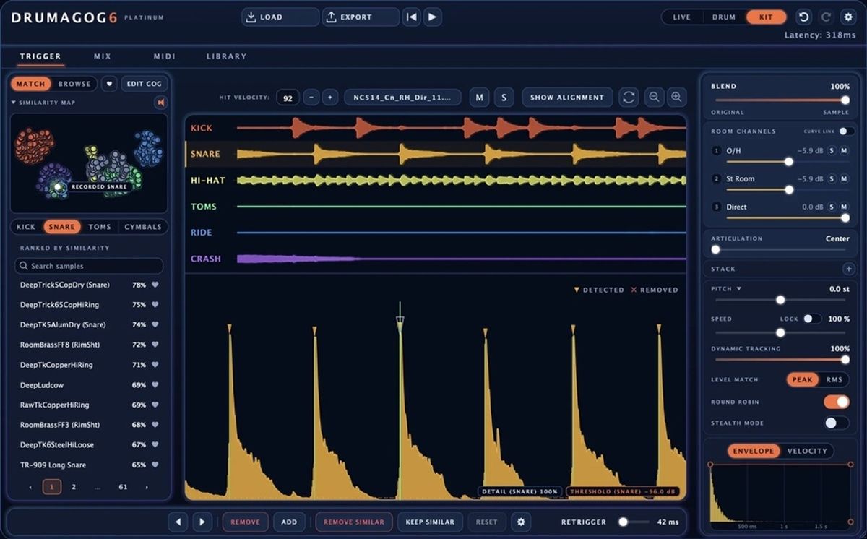Add a stack with plus icon
The image size is (867, 539).
(x=848, y=269)
